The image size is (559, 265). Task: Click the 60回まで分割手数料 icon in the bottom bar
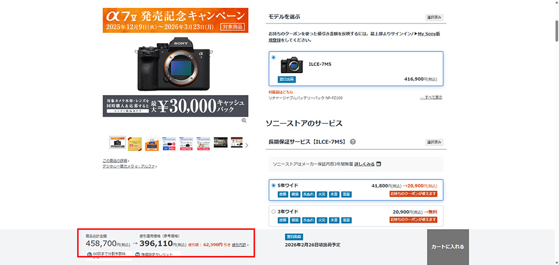pos(89,254)
